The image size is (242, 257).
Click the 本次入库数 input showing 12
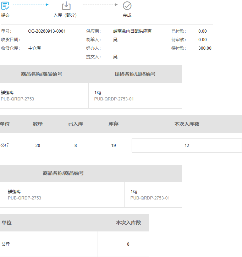[187, 146]
